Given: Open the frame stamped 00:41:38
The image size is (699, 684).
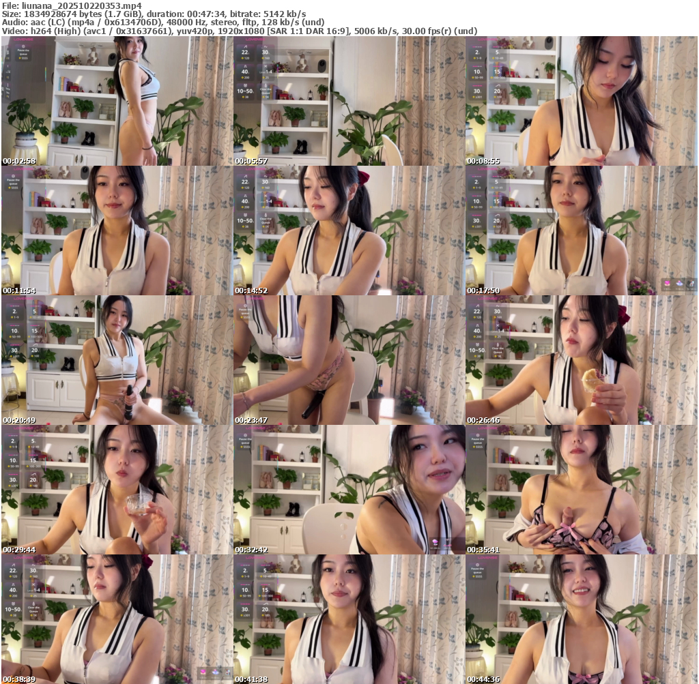Looking at the screenshot, I should (x=349, y=619).
